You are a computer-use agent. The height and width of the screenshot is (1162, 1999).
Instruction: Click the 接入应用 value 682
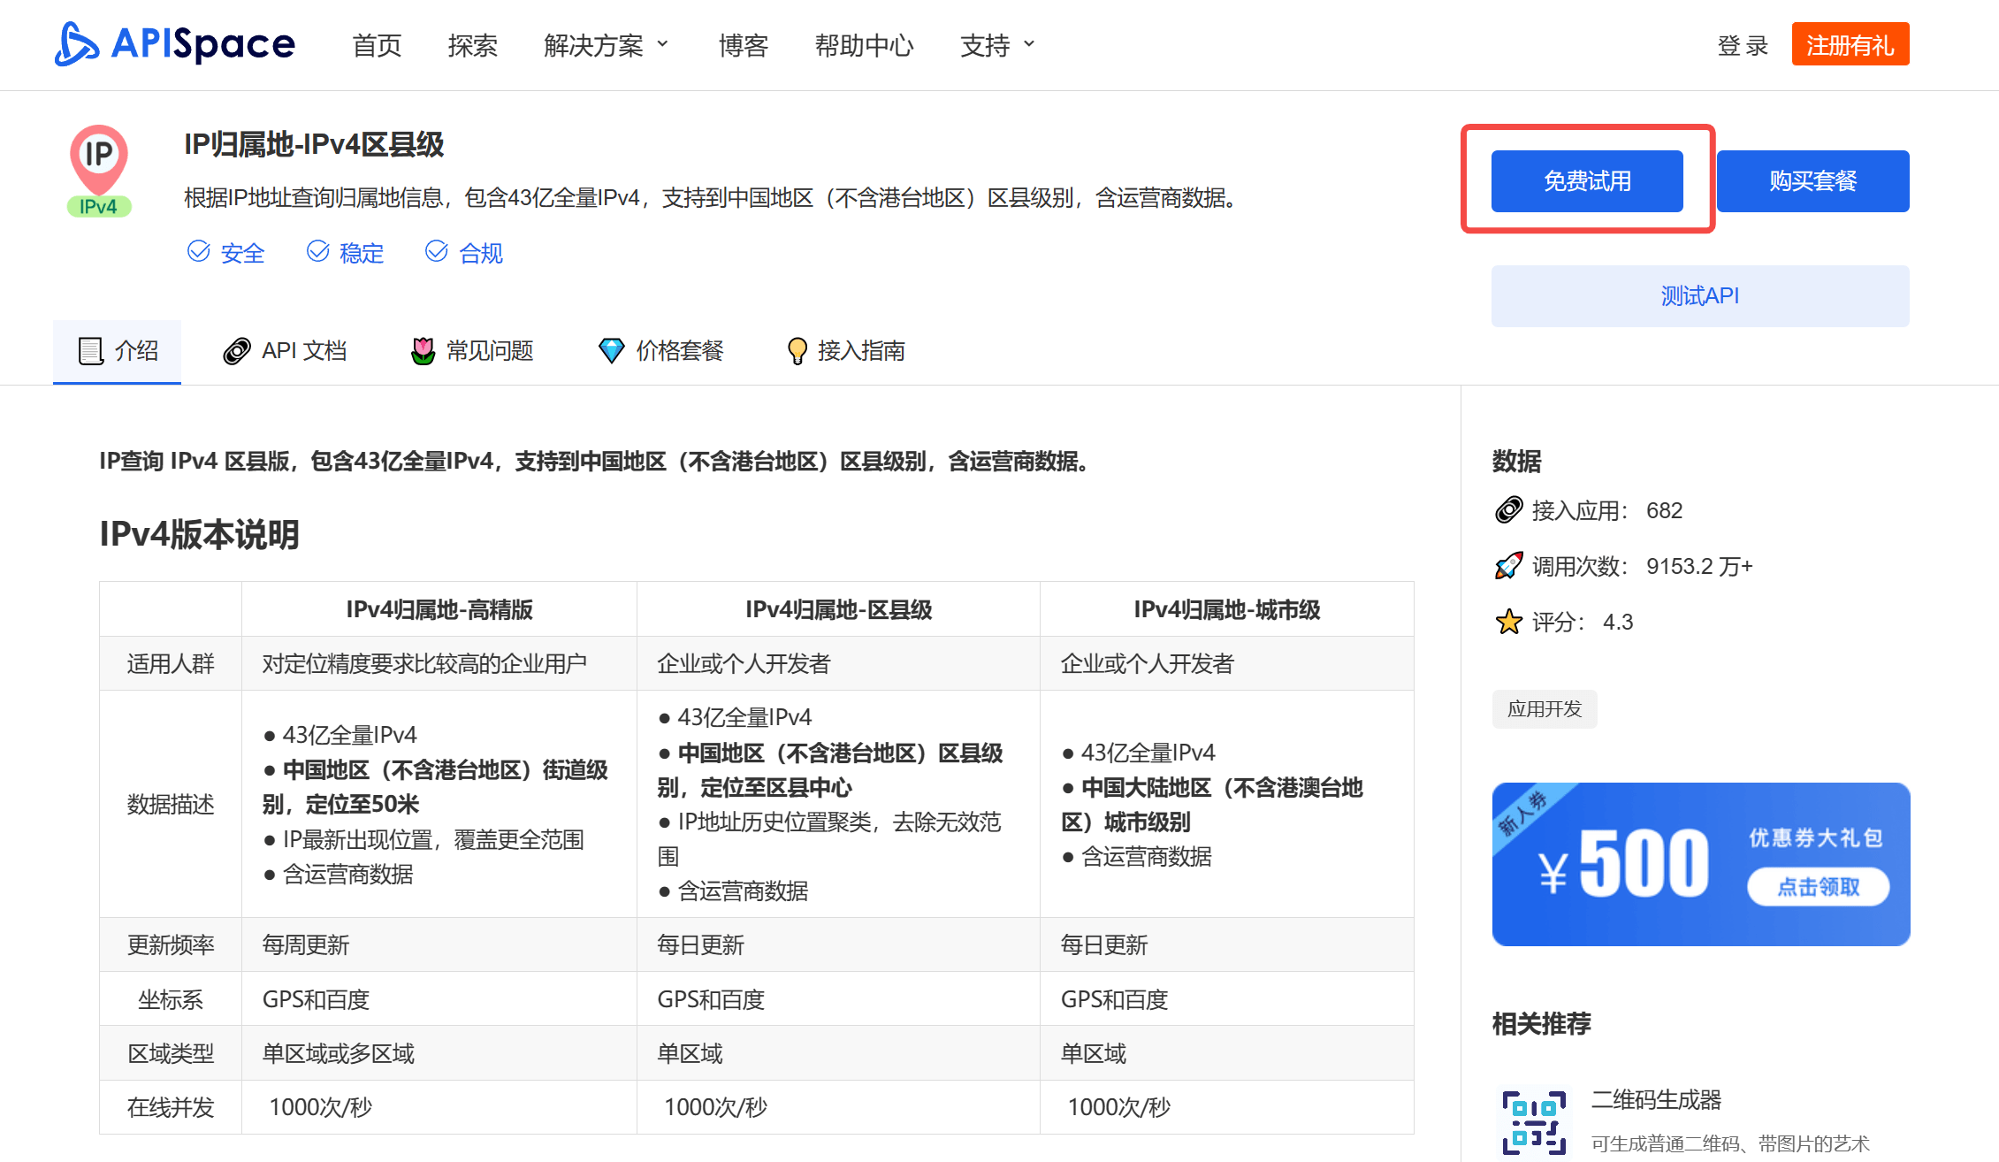coord(1664,510)
